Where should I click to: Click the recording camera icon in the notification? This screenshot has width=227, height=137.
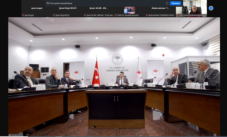click(48, 3)
